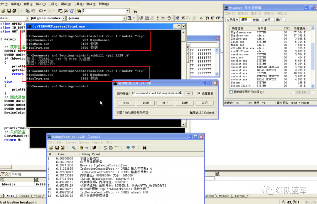Step Into icon in debug toolbar
Screen dimensions: 317x204
[x=207, y=18]
